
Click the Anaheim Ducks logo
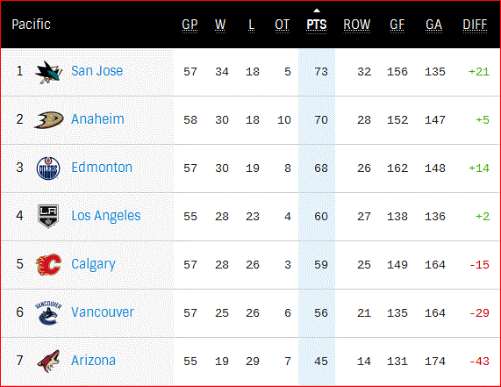pyautogui.click(x=48, y=120)
